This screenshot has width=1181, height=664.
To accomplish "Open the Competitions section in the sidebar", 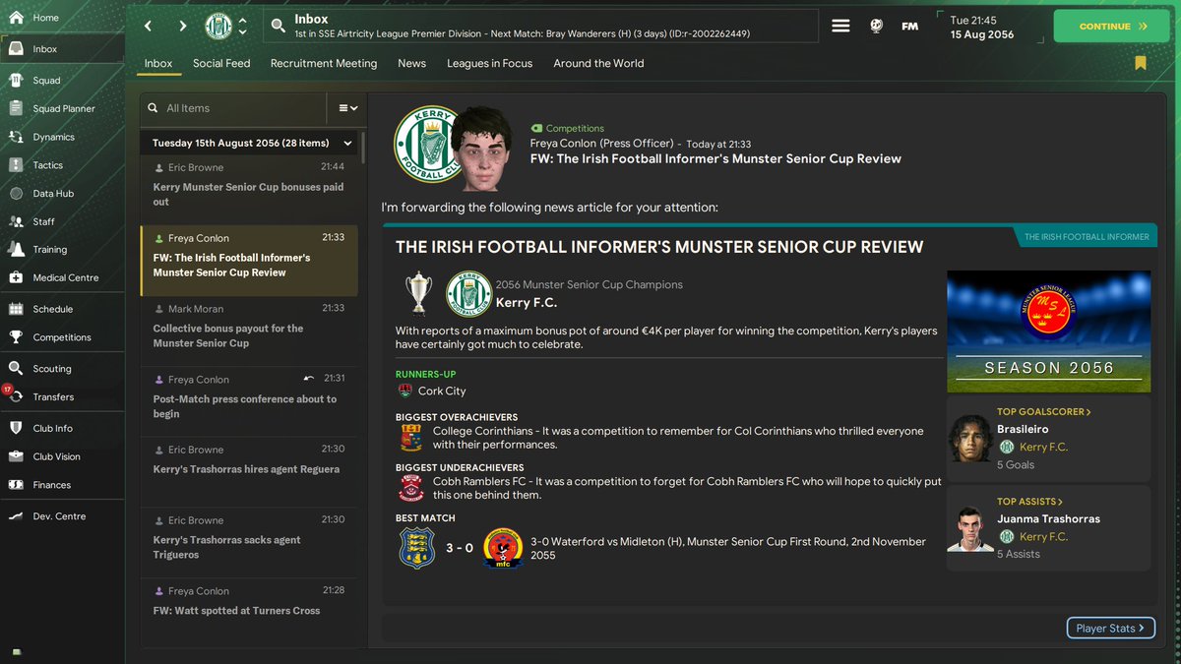I will [x=63, y=337].
